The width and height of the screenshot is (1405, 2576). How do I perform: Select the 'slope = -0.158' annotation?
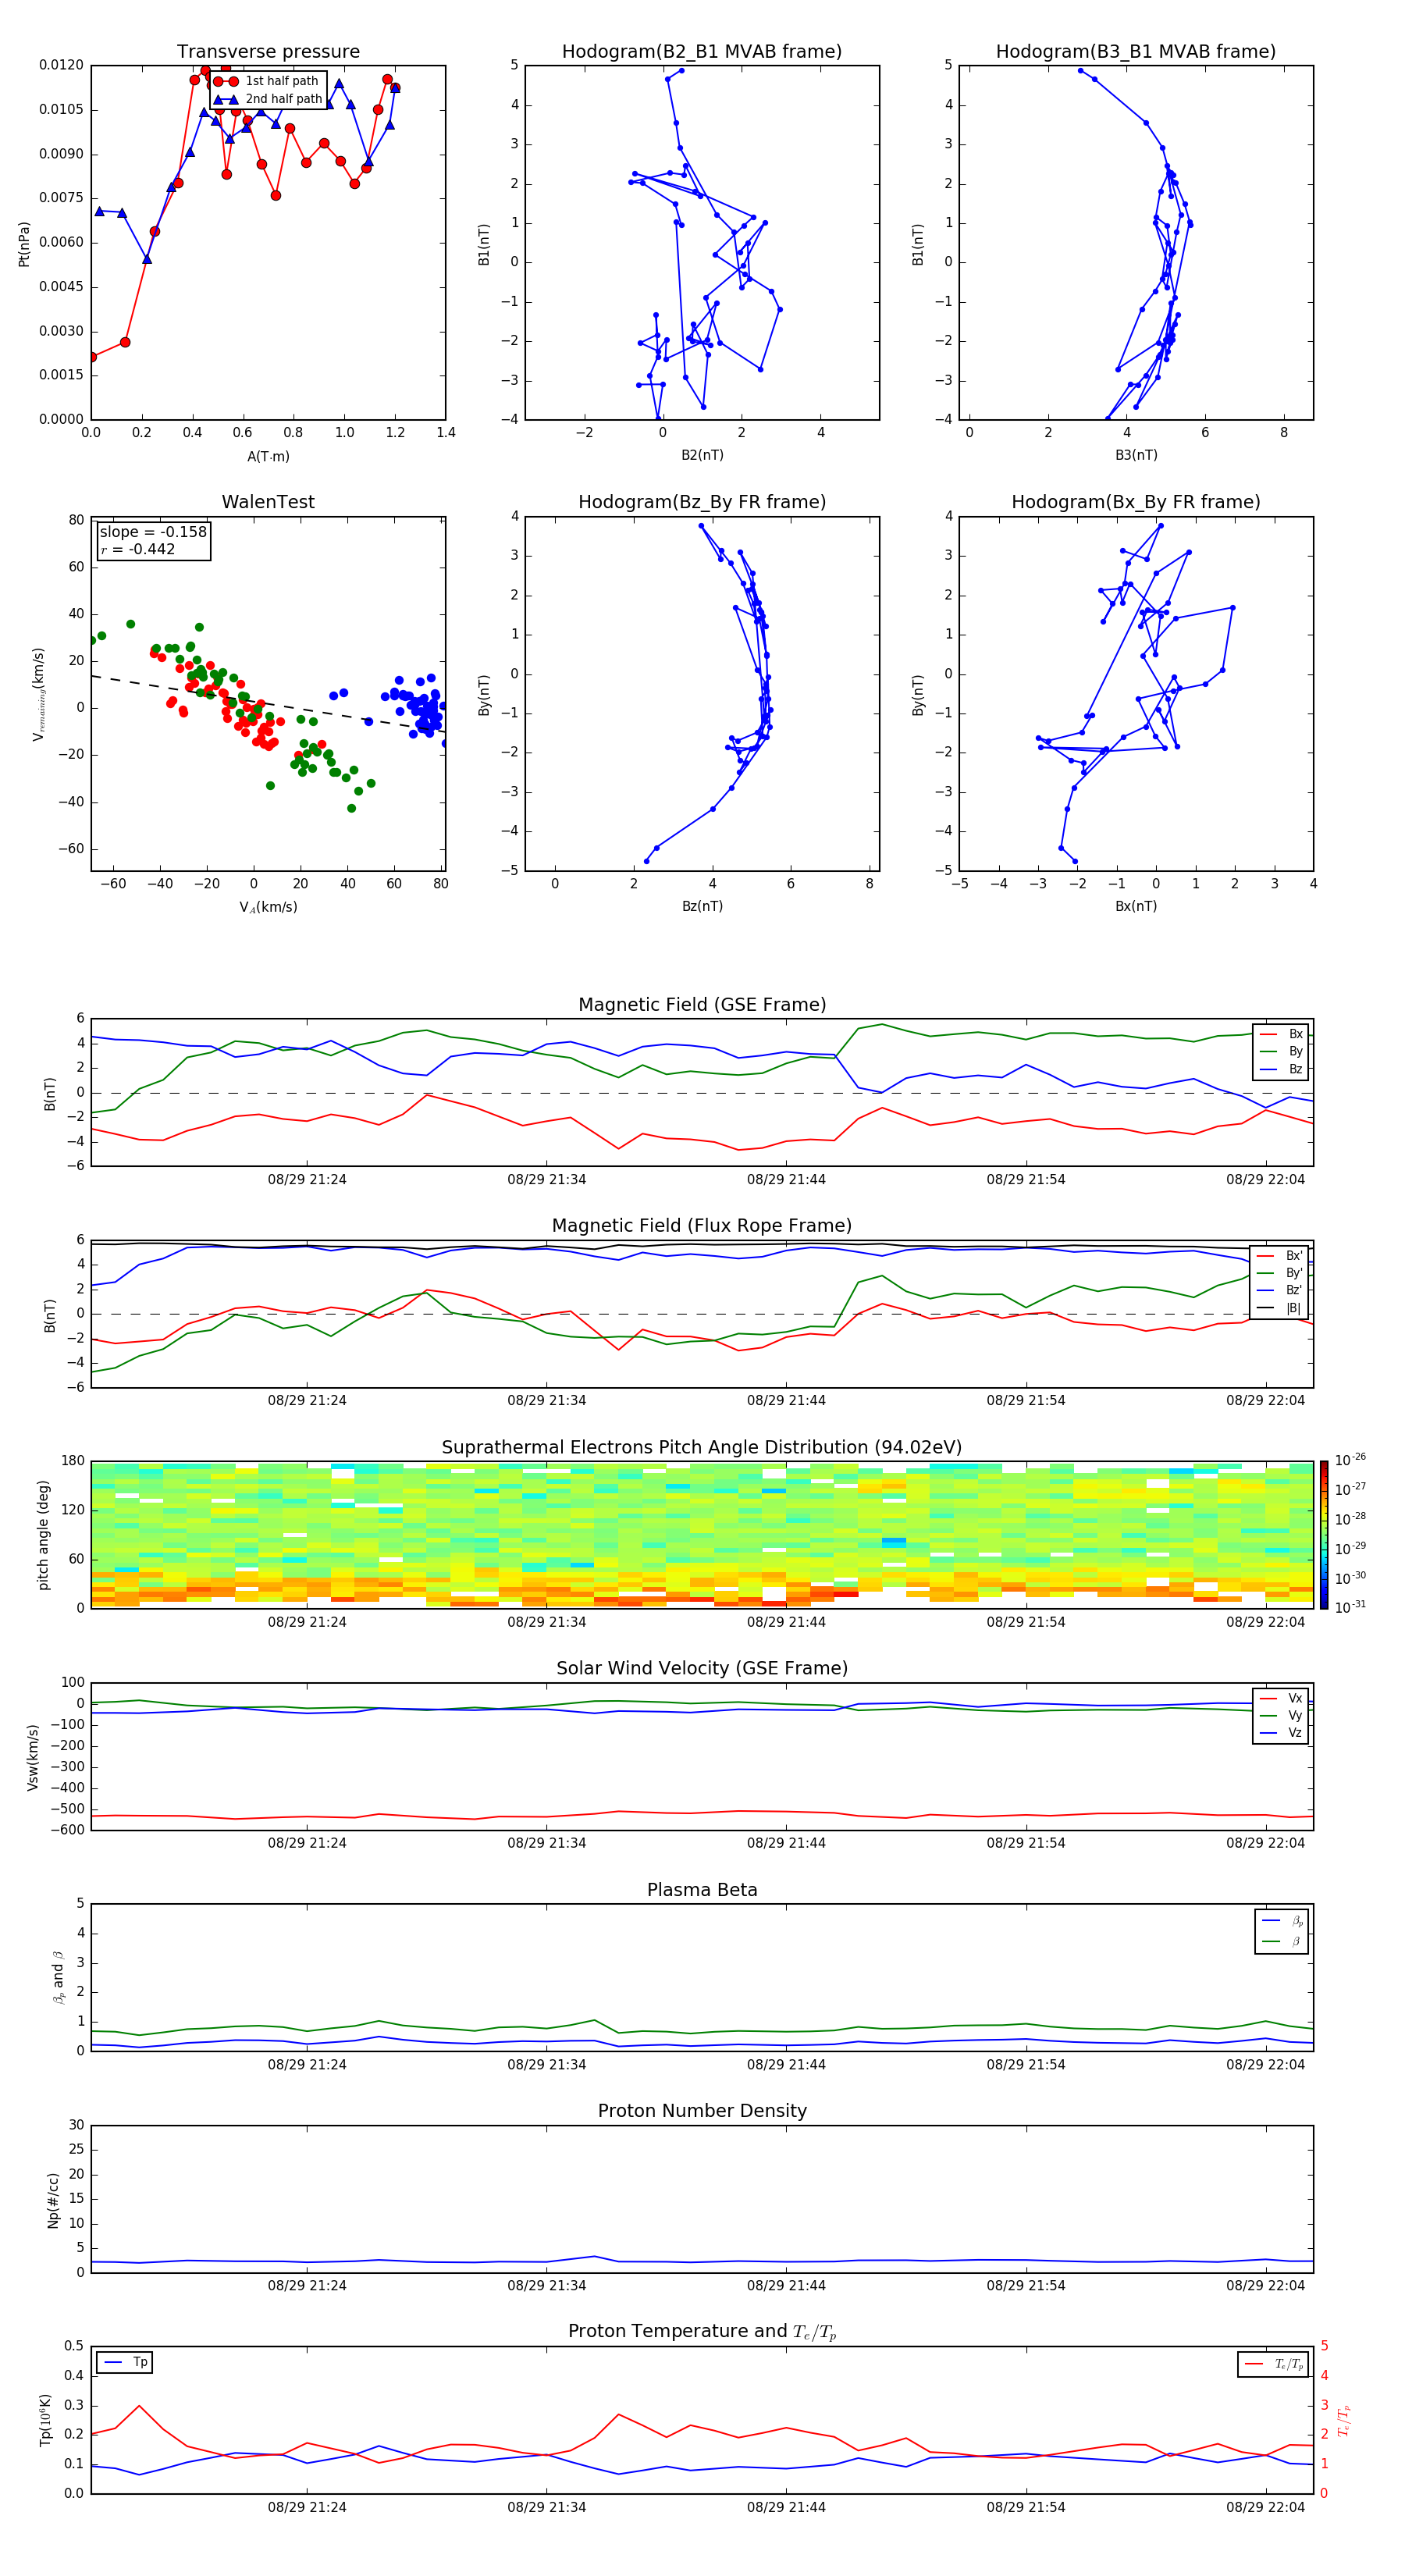point(153,532)
